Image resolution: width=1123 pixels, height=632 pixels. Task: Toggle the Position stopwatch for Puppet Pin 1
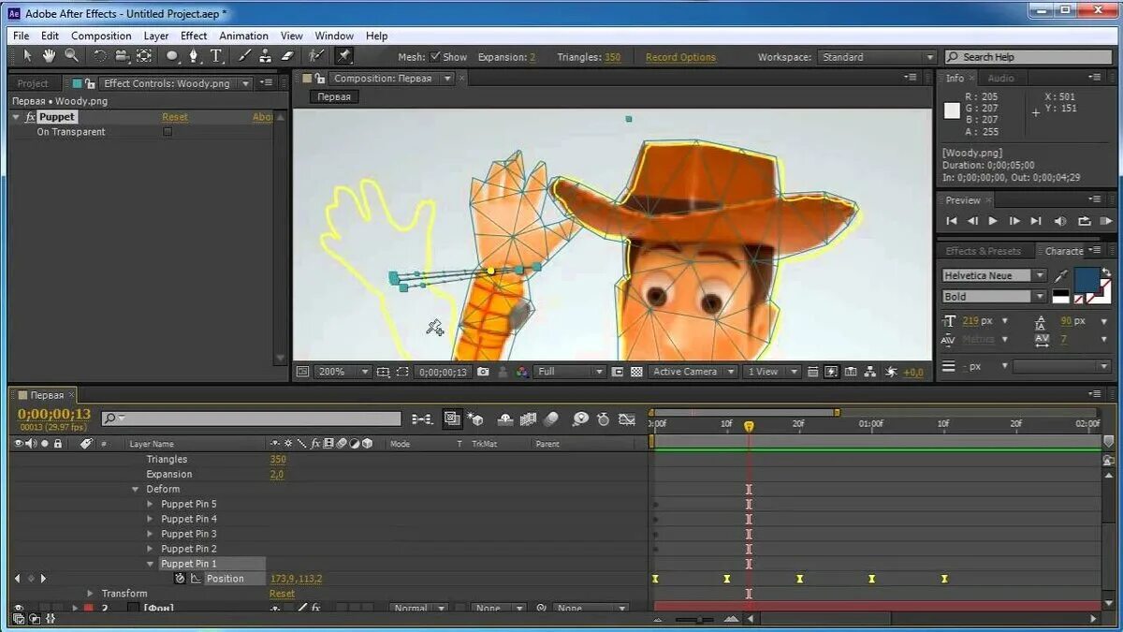(x=180, y=579)
